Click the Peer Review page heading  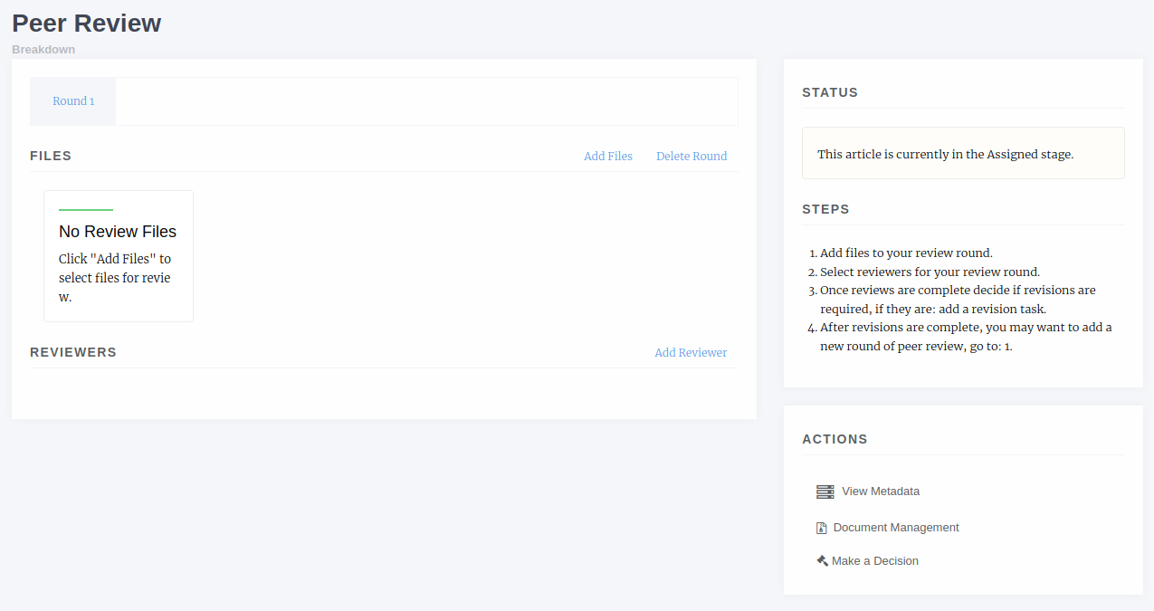click(87, 24)
